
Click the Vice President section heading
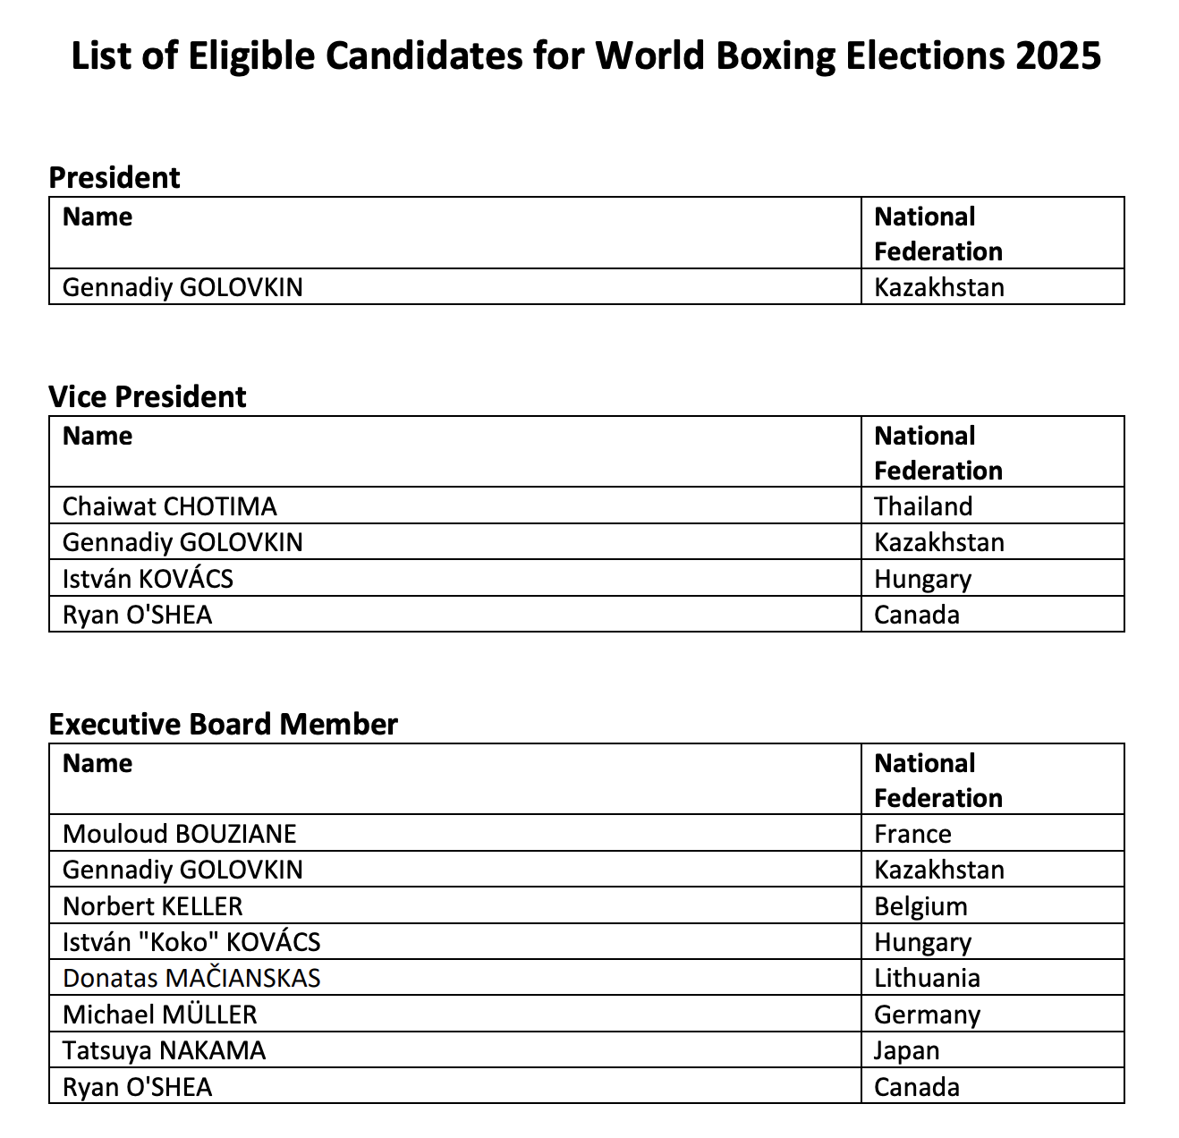[148, 396]
